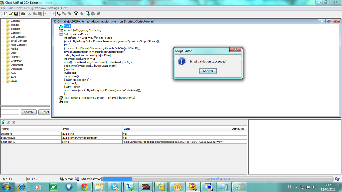Select the Accept step icon in the script
Image resolution: width=342 pixels, height=192 pixels.
point(61,30)
